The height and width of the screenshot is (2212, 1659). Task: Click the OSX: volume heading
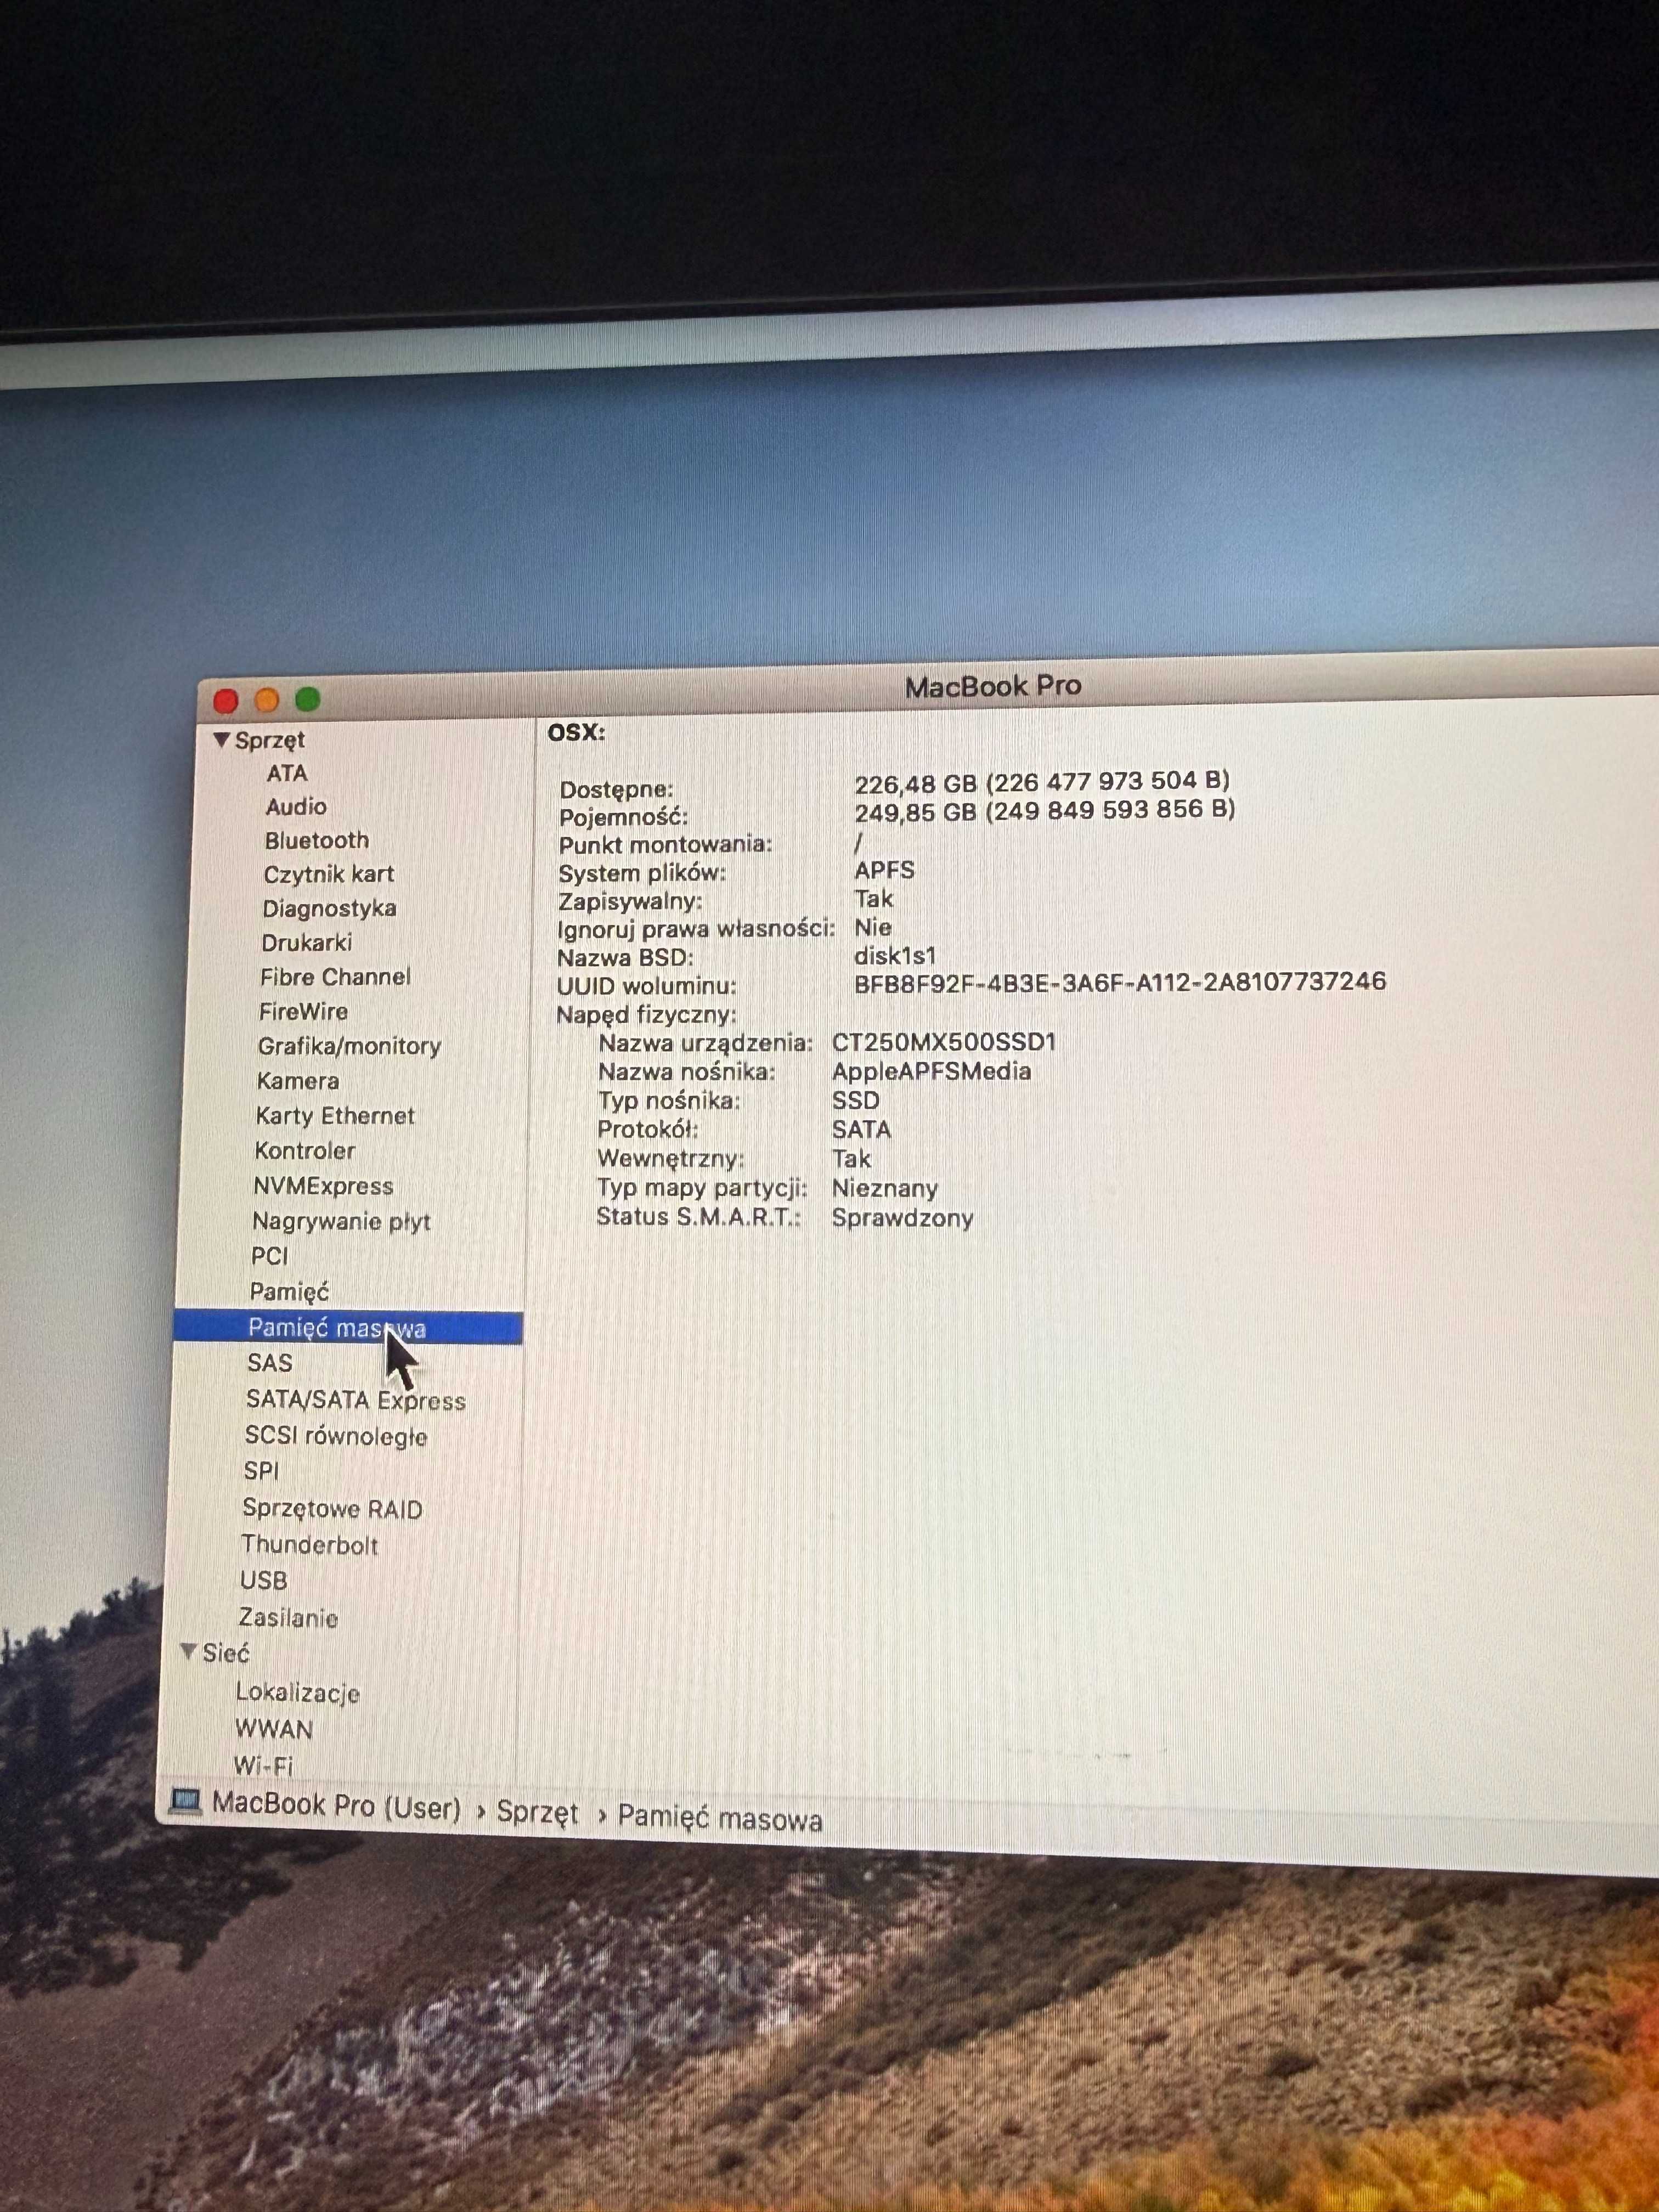pyautogui.click(x=576, y=732)
